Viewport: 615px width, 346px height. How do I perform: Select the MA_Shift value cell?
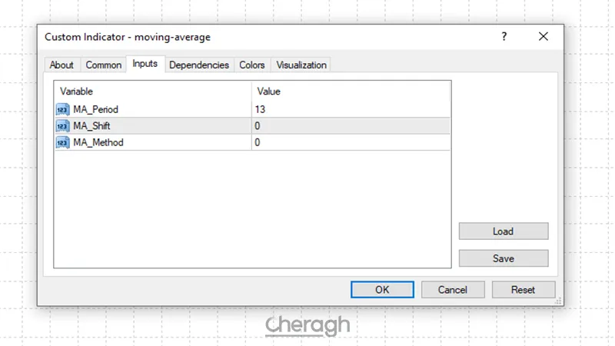pyautogui.click(x=351, y=126)
